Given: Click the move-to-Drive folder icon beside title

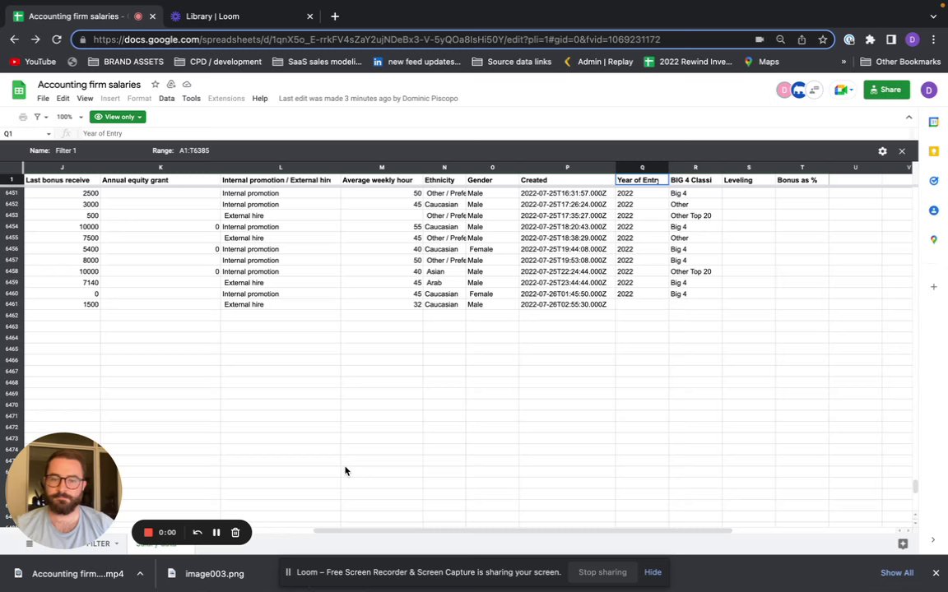Looking at the screenshot, I should point(171,85).
